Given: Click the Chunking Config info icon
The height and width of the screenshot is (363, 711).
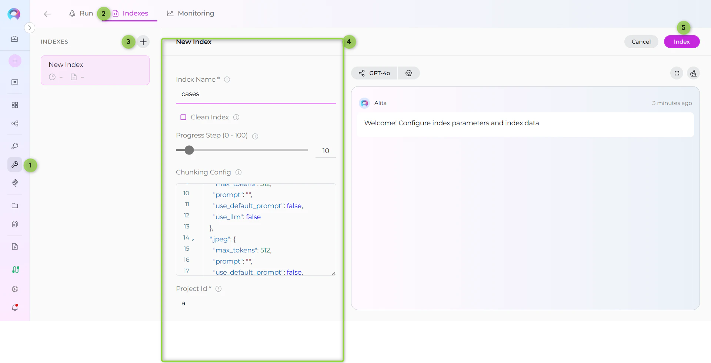Looking at the screenshot, I should coord(239,172).
